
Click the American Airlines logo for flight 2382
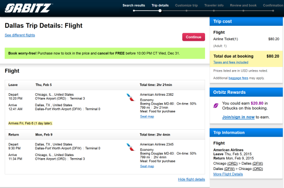click(x=131, y=97)
